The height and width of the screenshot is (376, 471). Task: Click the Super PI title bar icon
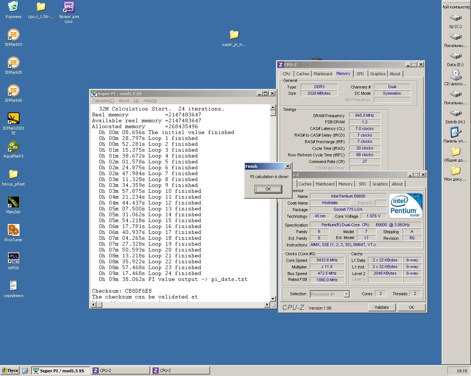click(94, 93)
